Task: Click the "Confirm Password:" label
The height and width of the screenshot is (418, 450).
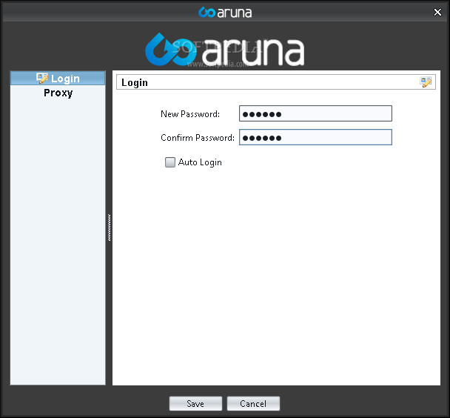Action: (x=198, y=138)
